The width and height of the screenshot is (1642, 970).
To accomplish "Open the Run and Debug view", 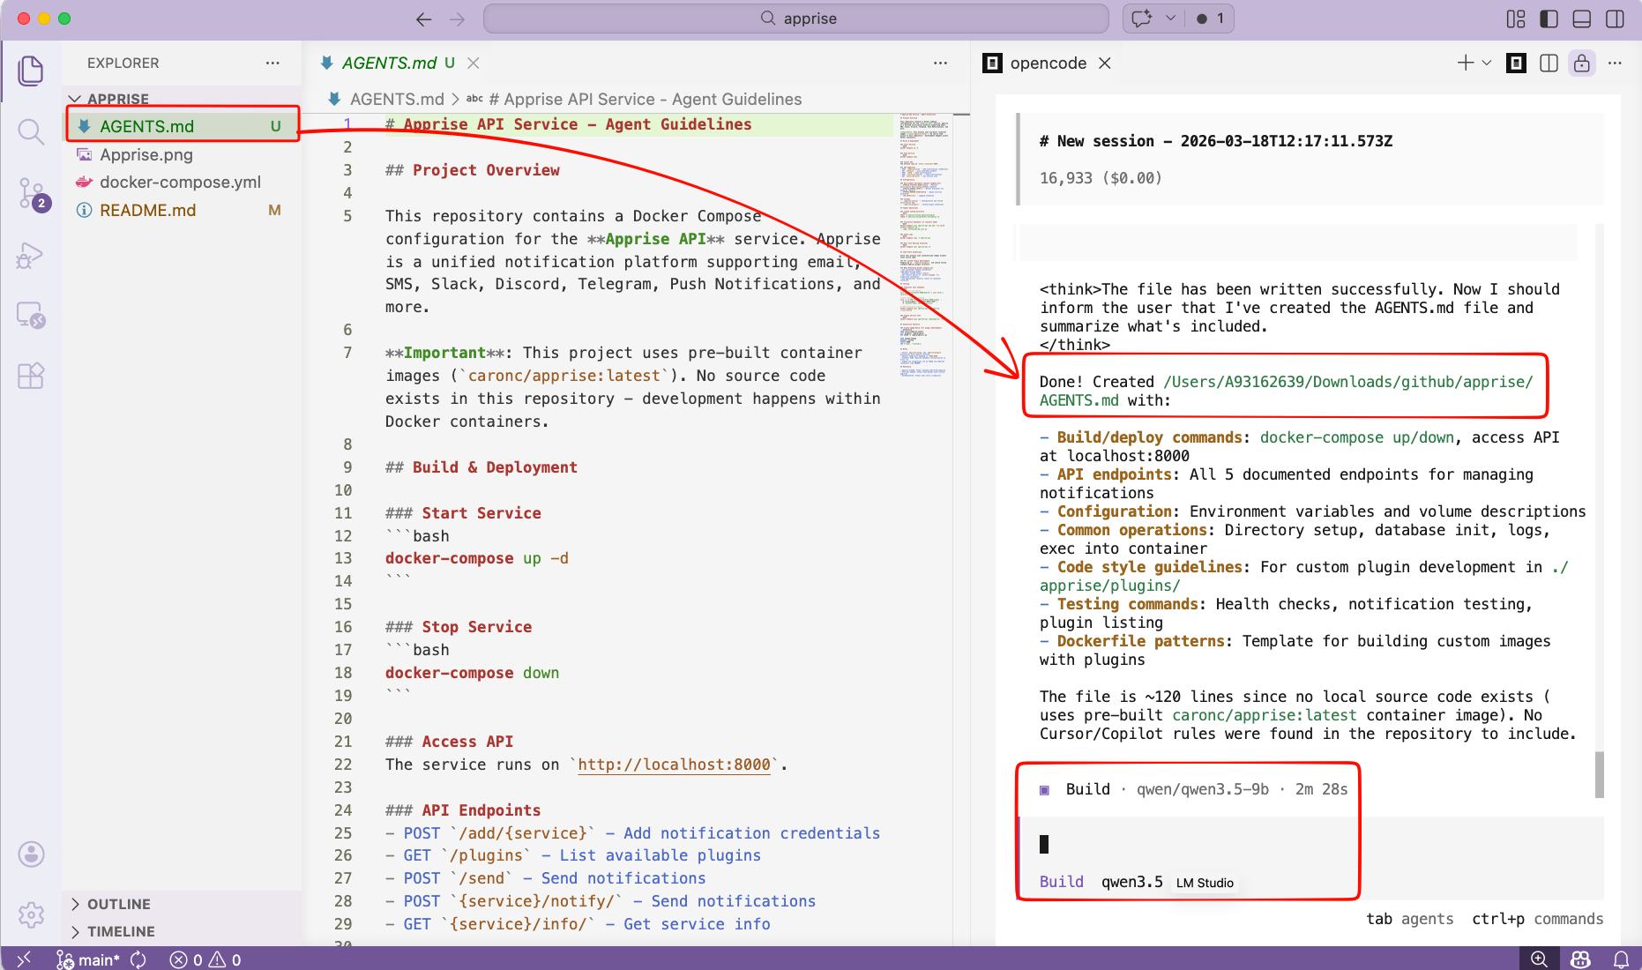I will coord(31,255).
